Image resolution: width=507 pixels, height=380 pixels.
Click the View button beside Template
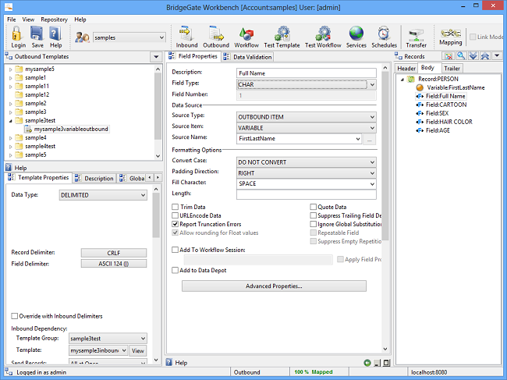[138, 351]
